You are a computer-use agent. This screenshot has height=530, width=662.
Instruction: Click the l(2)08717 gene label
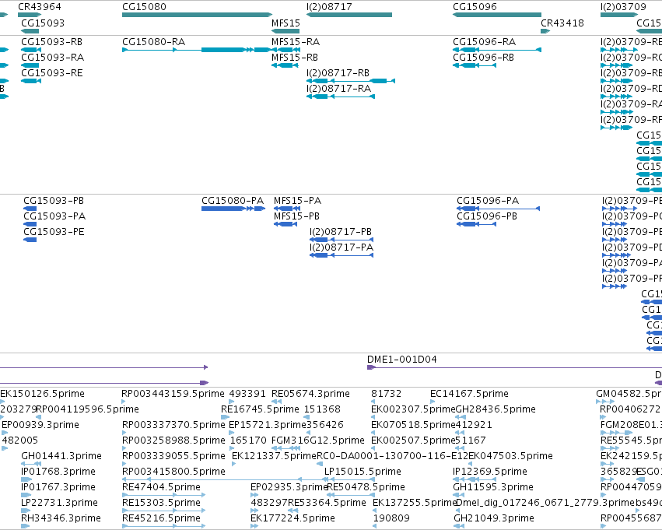(329, 7)
